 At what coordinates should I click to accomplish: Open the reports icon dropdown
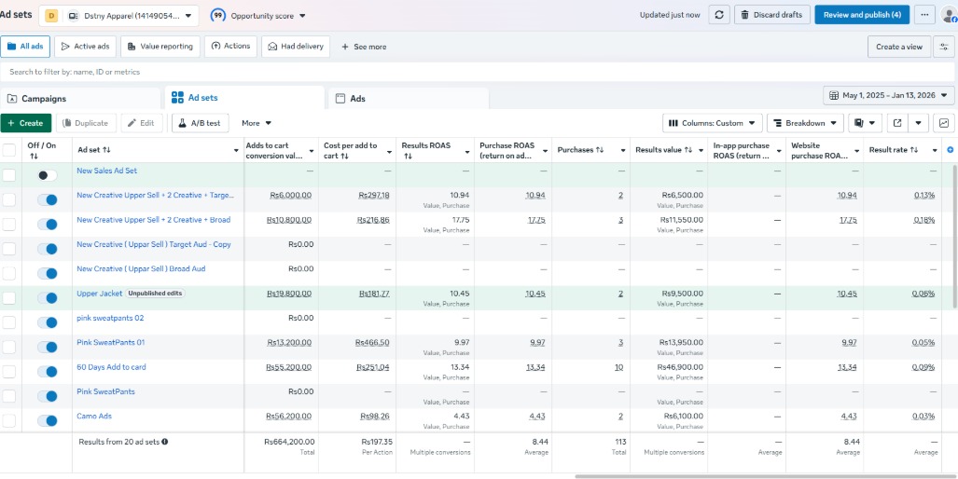[865, 123]
